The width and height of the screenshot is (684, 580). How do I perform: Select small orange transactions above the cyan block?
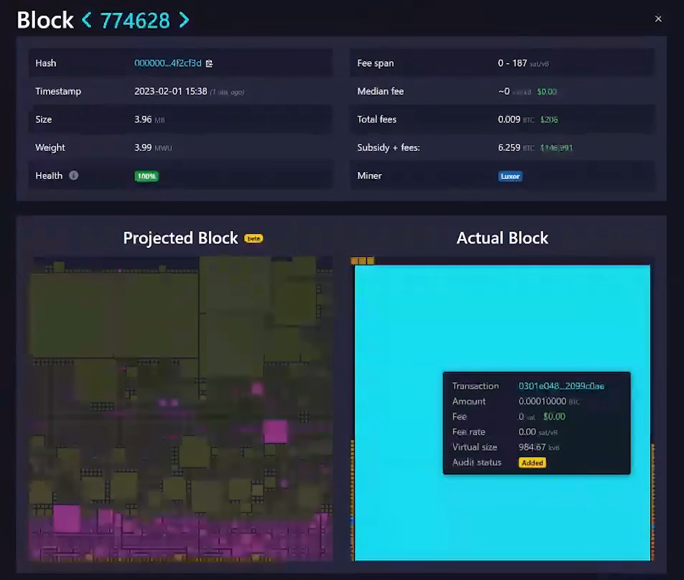coord(362,261)
